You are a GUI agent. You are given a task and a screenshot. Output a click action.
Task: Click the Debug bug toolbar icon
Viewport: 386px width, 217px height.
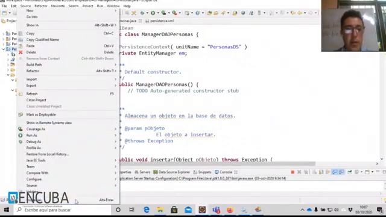pyautogui.click(x=142, y=13)
